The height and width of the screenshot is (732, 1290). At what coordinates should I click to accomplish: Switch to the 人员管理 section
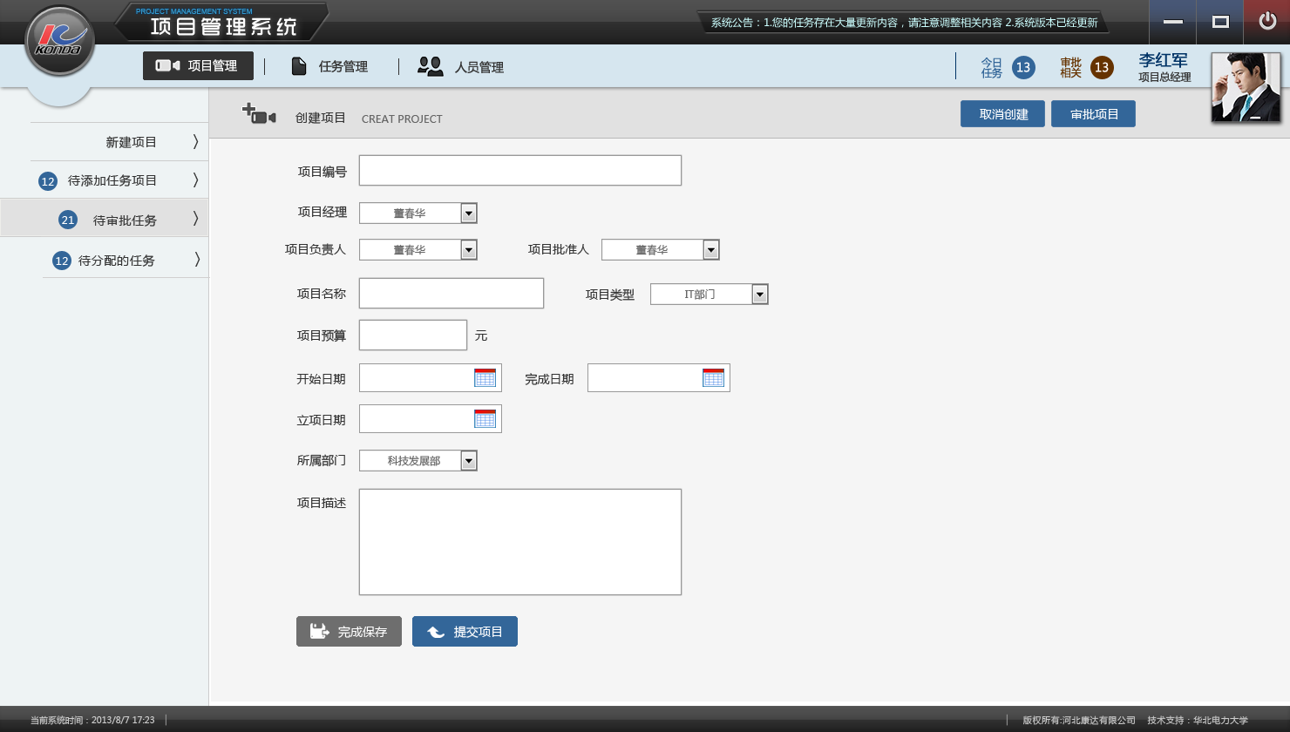pos(478,65)
